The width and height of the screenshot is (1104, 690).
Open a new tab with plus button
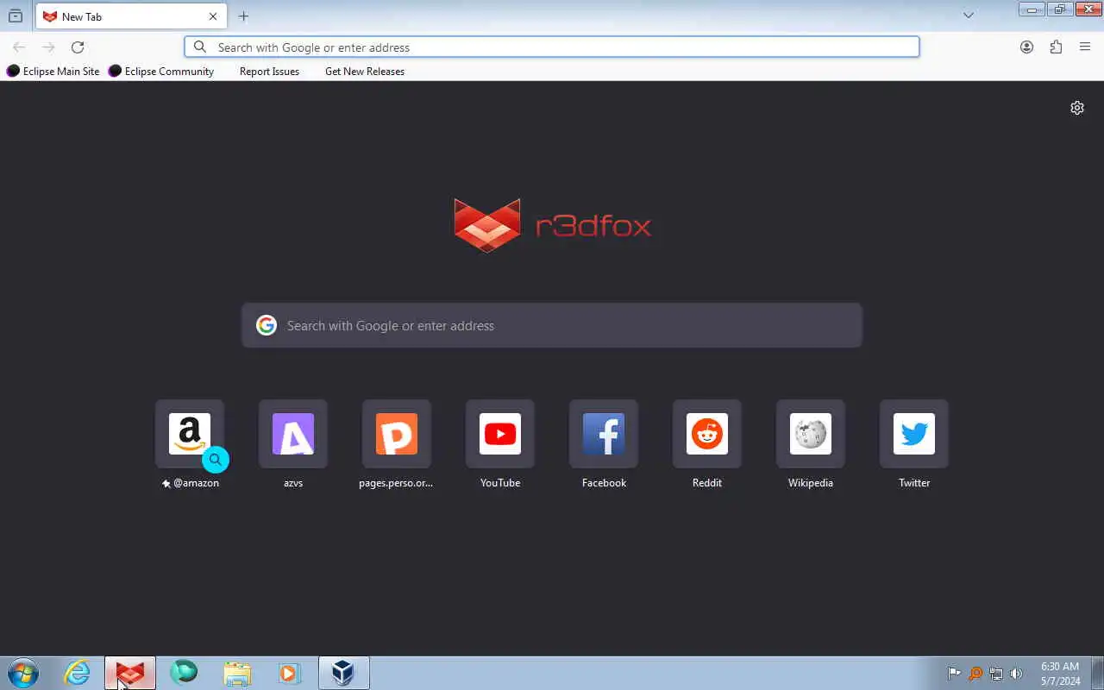pyautogui.click(x=243, y=16)
